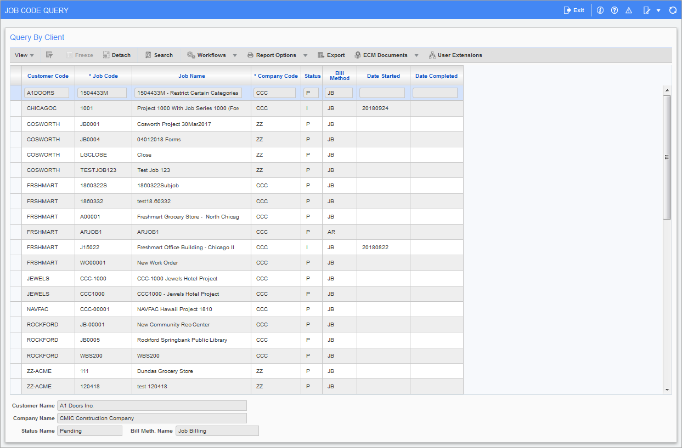
Task: Open the Search tool in the toolbar
Action: (159, 55)
